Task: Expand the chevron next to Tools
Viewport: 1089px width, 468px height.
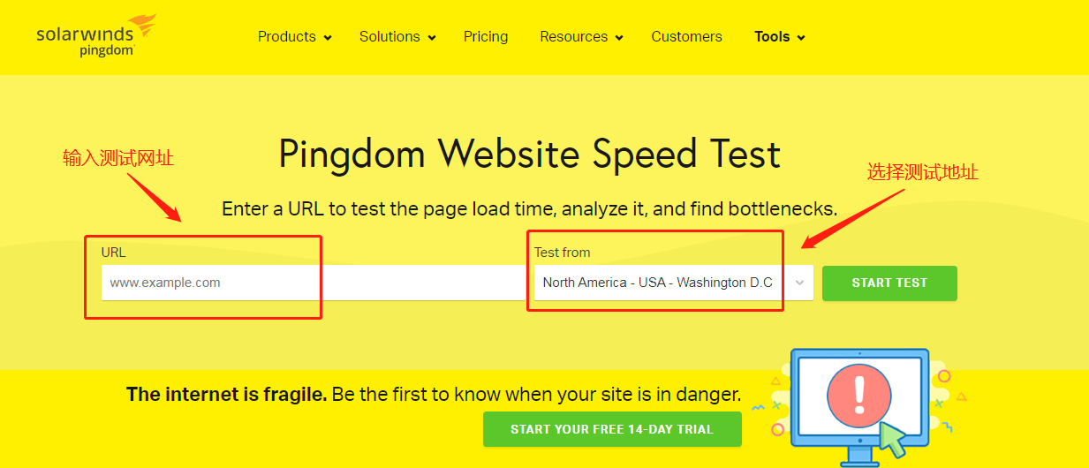Action: coord(801,38)
